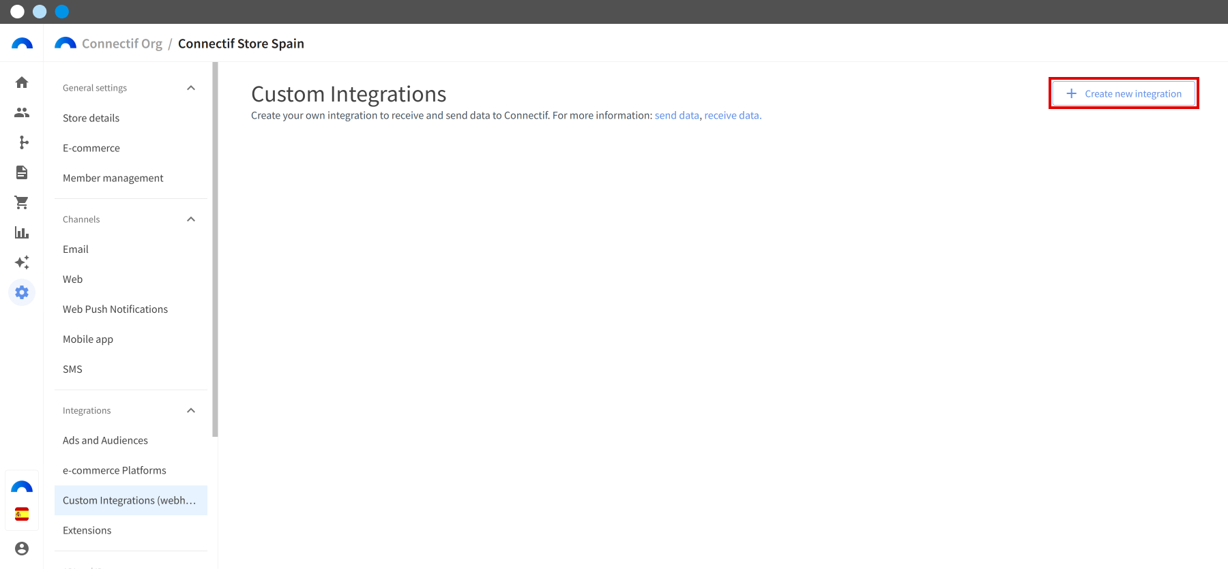Follow the send data link
This screenshot has height=569, width=1228.
click(x=677, y=116)
